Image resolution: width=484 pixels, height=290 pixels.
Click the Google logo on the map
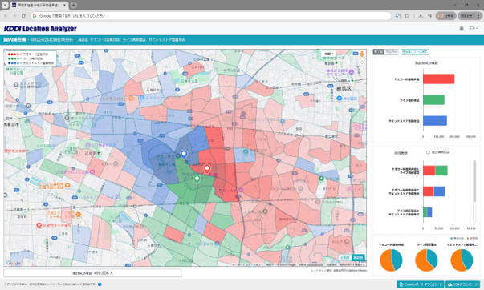14,264
